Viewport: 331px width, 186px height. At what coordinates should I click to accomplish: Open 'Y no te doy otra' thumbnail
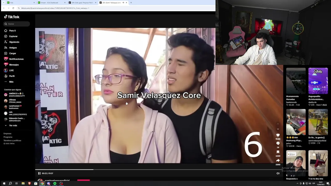coord(318,163)
